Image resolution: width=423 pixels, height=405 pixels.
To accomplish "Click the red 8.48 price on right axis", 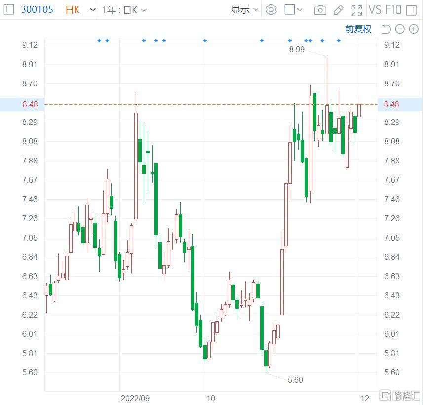I will 391,104.
